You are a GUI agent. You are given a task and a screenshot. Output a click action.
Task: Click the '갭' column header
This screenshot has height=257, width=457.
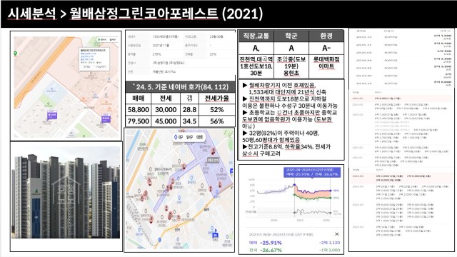pos(189,99)
